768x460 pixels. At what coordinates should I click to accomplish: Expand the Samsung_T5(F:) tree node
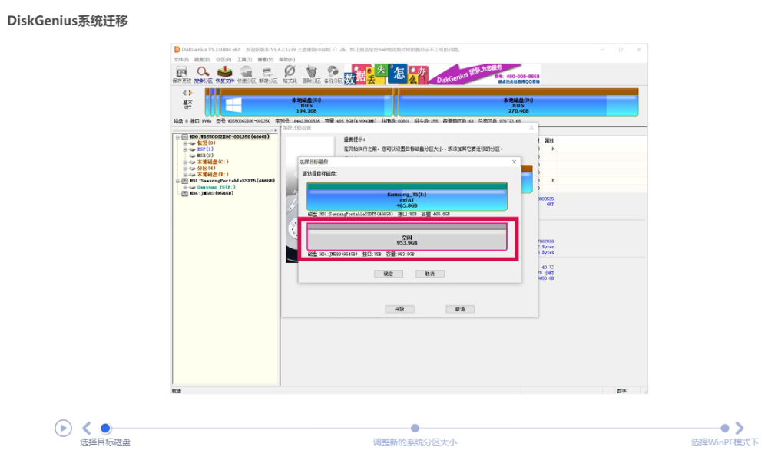(x=185, y=187)
